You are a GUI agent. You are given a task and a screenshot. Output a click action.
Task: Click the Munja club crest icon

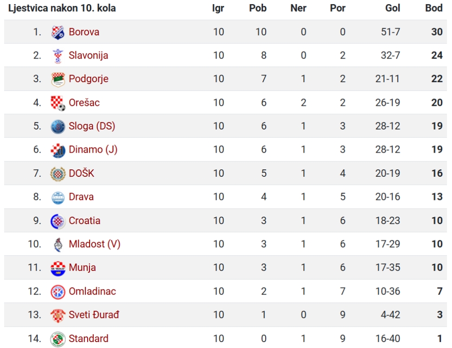coord(57,268)
